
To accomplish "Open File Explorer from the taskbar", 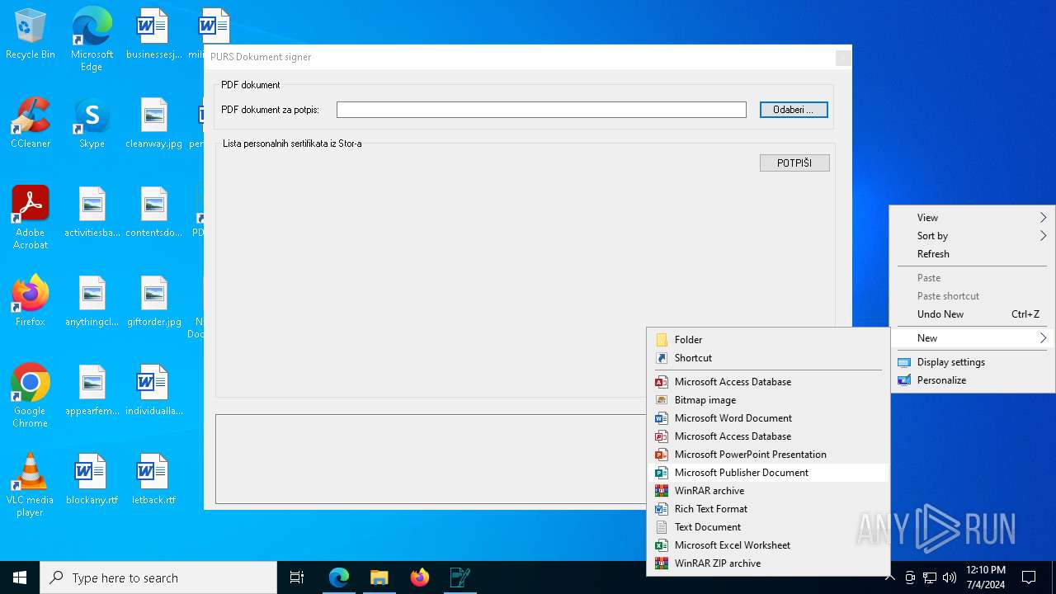I will click(x=379, y=577).
